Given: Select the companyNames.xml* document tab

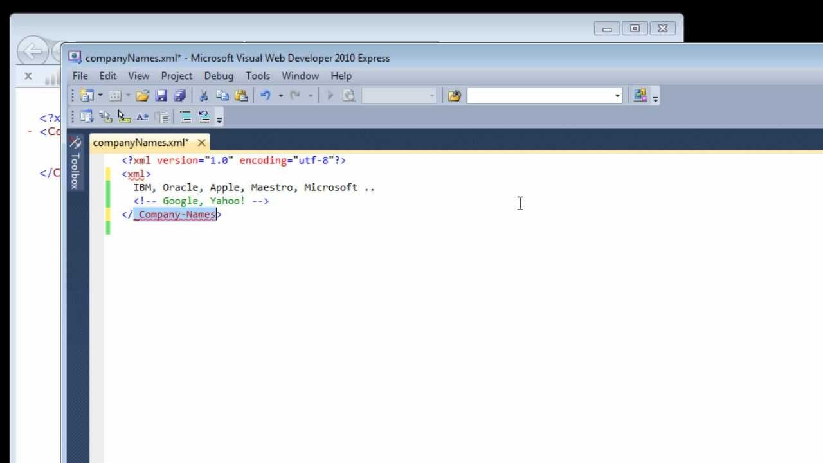Looking at the screenshot, I should [141, 142].
